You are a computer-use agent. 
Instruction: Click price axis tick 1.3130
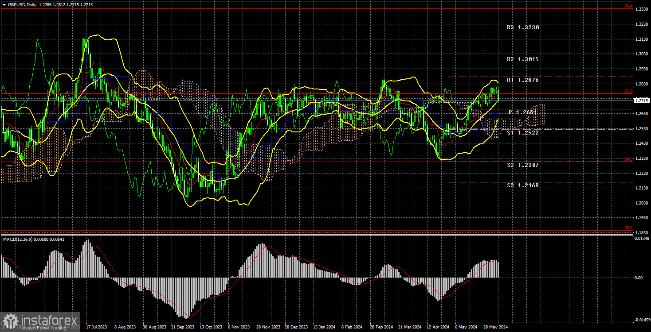[641, 39]
